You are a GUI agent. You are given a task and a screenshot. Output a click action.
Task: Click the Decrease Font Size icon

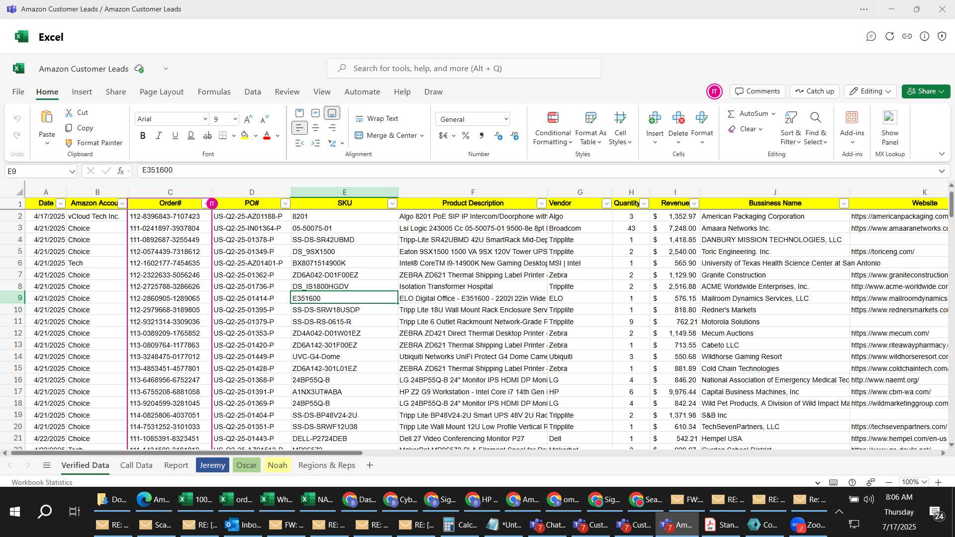coord(265,119)
